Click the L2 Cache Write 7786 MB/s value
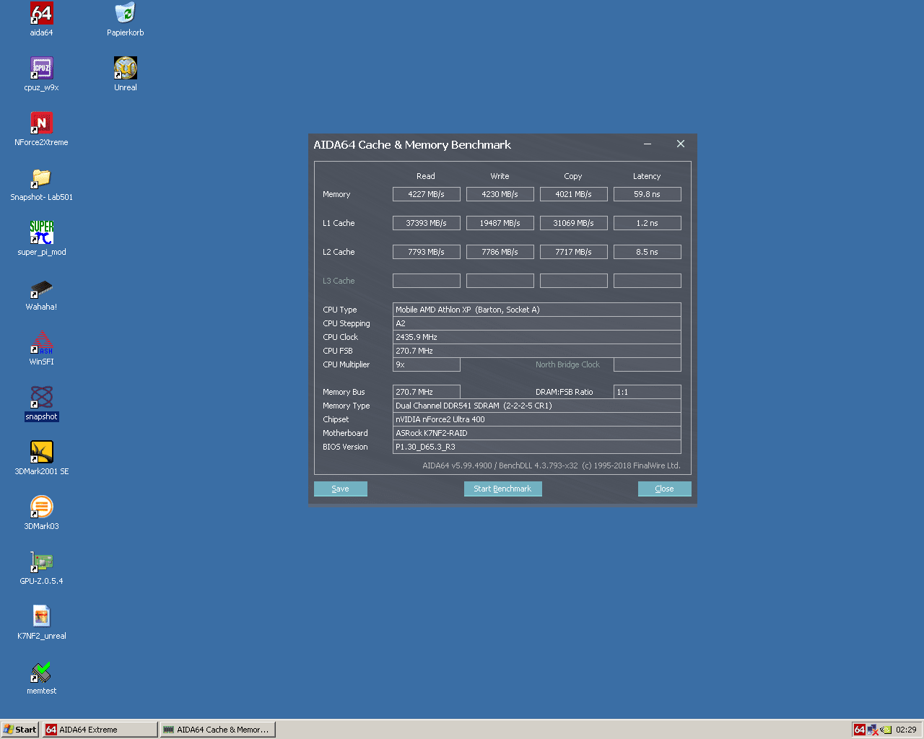 [500, 252]
